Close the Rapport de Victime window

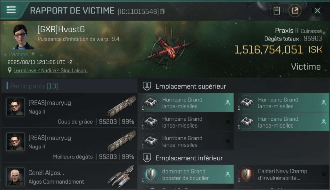tap(317, 11)
